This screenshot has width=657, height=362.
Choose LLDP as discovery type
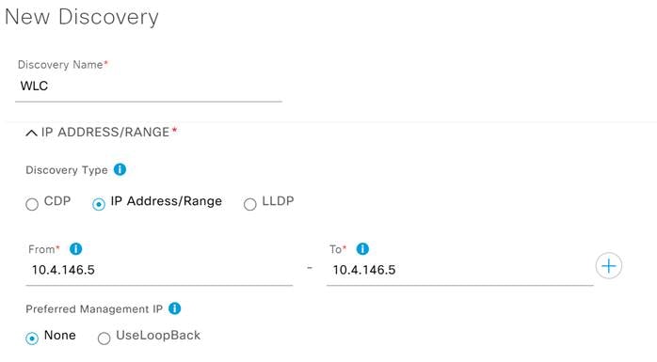click(250, 204)
